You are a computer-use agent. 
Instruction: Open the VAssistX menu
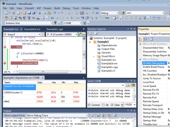pyautogui.click(x=29, y=8)
